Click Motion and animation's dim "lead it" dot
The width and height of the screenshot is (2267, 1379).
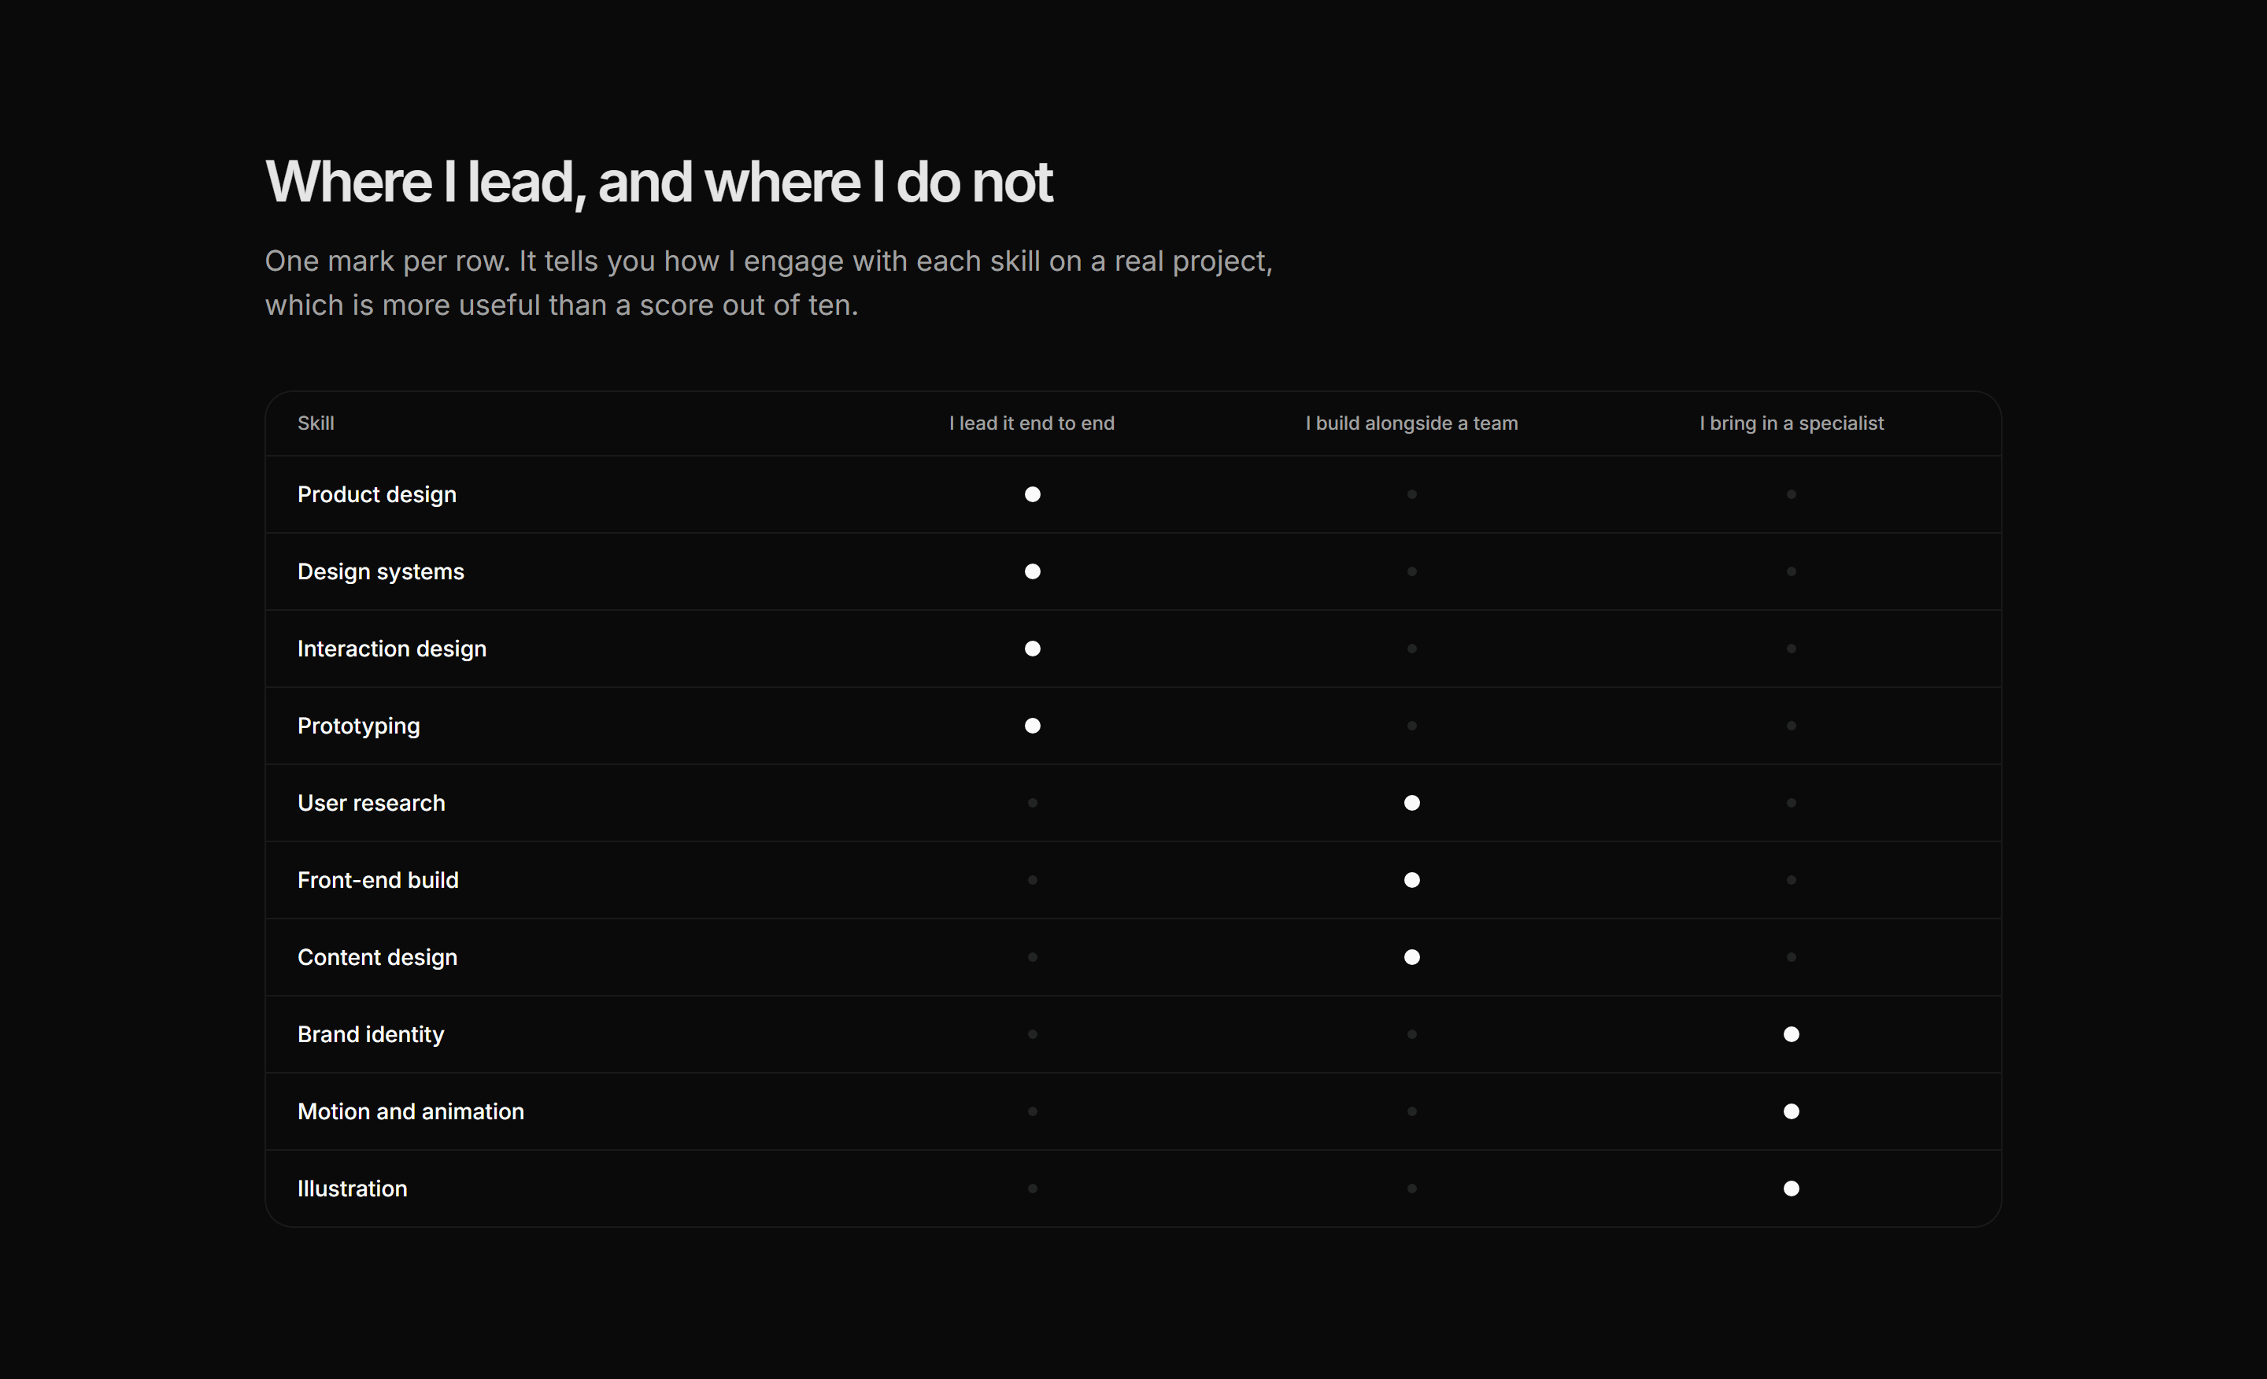[x=1032, y=1111]
